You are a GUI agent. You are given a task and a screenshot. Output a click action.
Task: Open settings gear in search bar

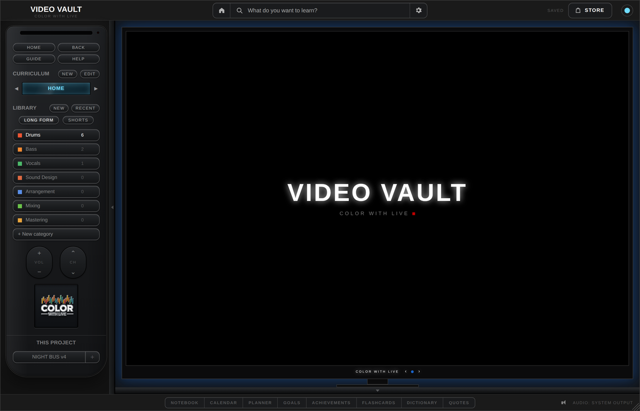[419, 11]
